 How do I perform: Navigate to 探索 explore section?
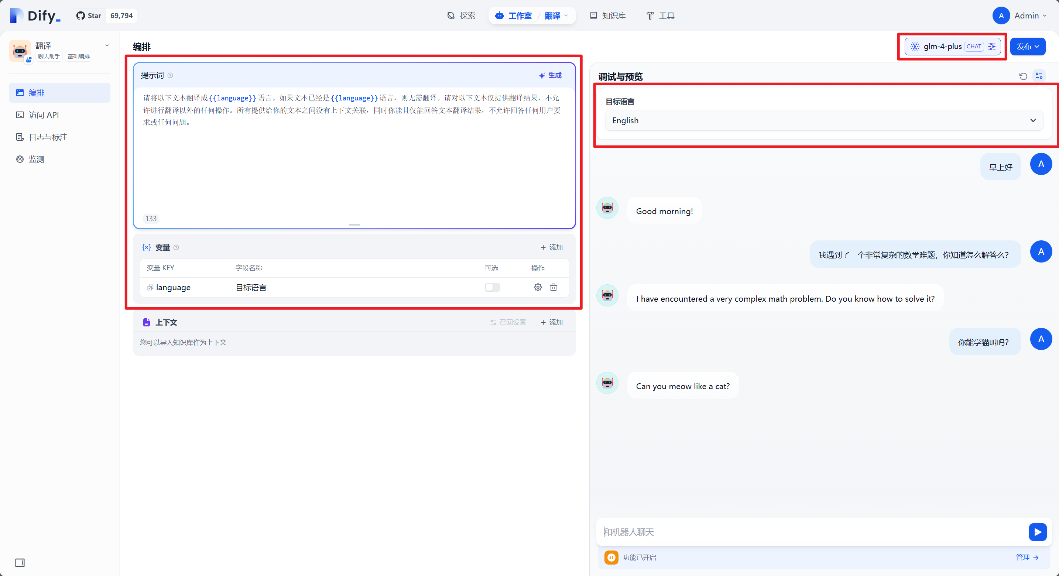point(461,16)
